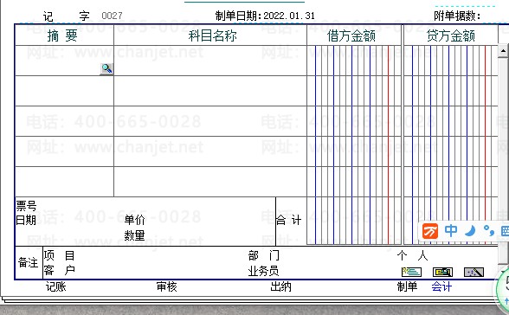Image resolution: width=509 pixels, height=315 pixels.
Task: Click the second row 贷方金额 cell
Action: (450, 91)
